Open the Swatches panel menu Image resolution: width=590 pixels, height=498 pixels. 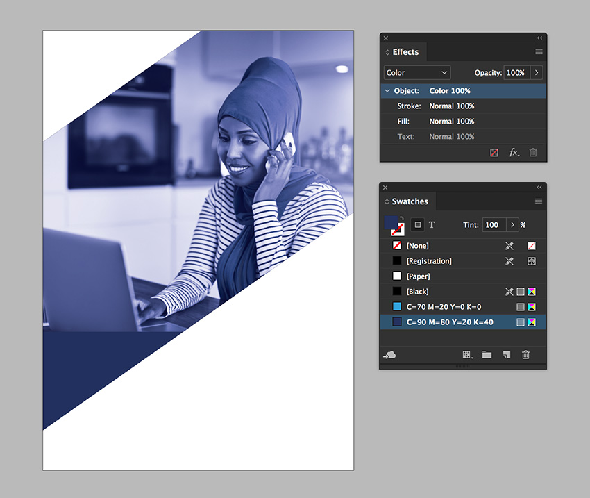point(538,201)
